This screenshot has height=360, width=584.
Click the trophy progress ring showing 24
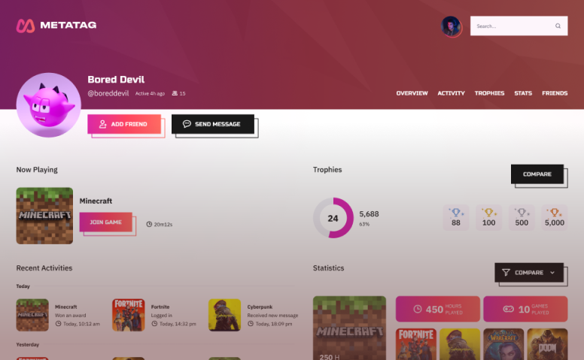(333, 218)
